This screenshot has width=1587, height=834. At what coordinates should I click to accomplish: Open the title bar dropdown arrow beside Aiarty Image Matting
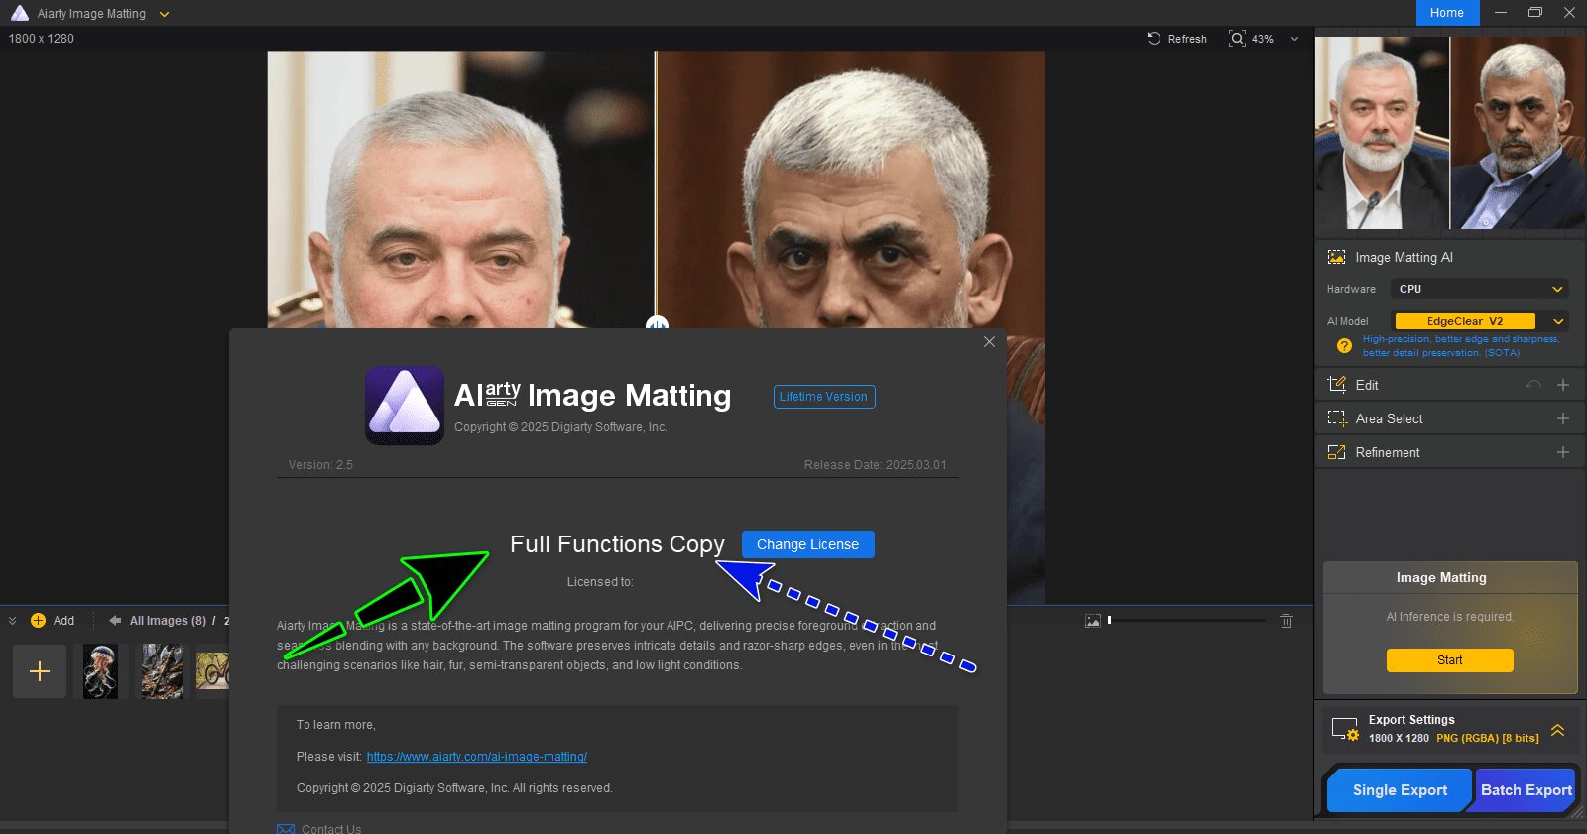coord(164,14)
